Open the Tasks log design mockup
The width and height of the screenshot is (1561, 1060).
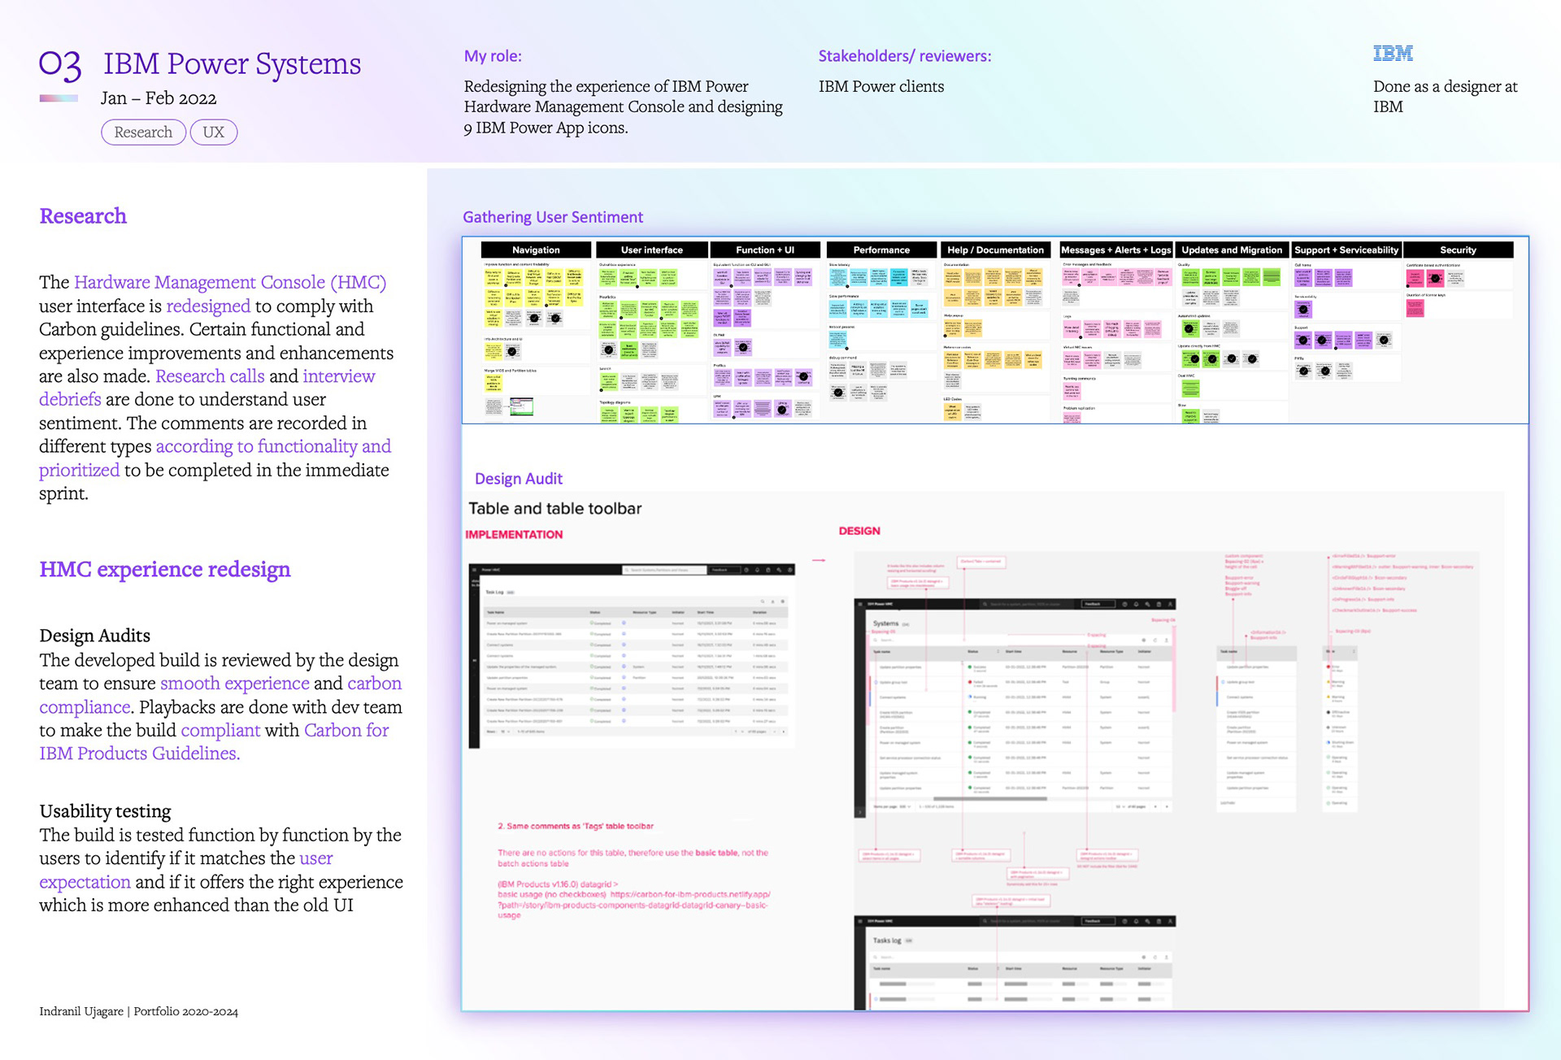coord(1015,962)
